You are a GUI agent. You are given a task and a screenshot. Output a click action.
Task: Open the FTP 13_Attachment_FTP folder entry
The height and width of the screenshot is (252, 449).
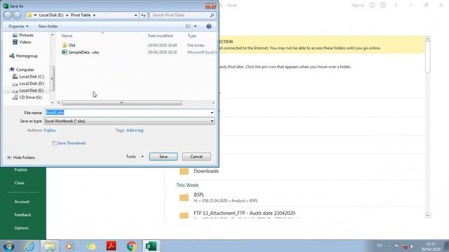(244, 213)
